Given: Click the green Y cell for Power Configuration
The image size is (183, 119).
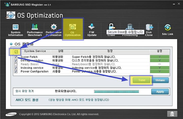Looking at the screenshot, I should pos(160,72).
